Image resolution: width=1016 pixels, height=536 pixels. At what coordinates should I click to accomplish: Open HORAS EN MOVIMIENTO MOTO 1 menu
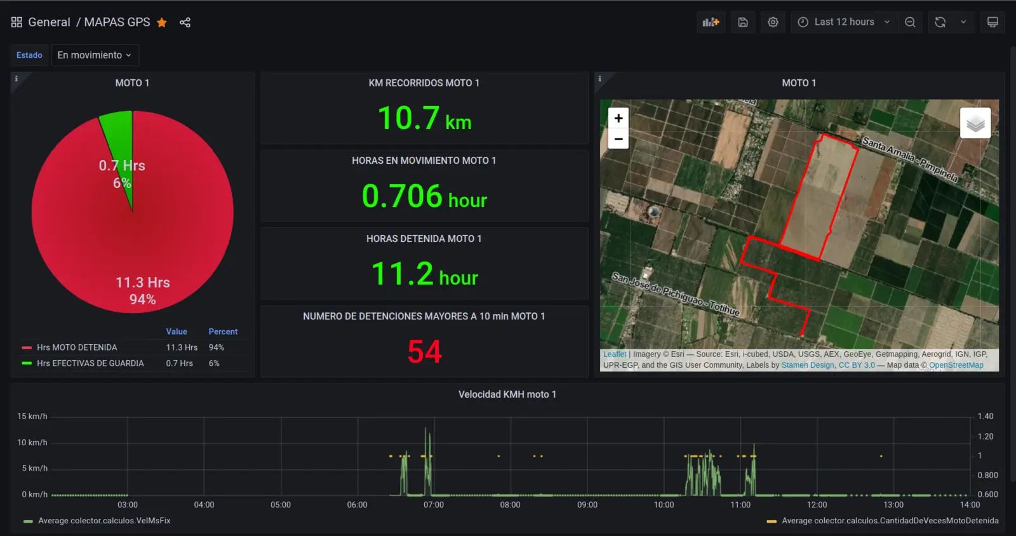coord(424,161)
